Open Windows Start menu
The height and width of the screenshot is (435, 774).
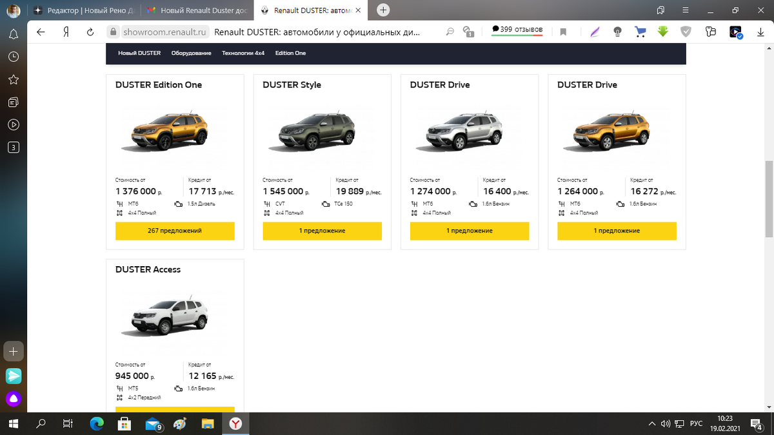click(14, 423)
